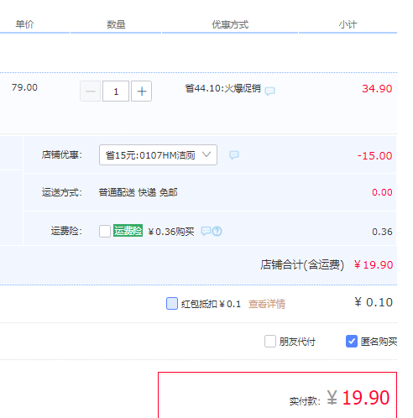The height and width of the screenshot is (418, 413).
Task: Click the green 运费险 badge
Action: pos(128,231)
